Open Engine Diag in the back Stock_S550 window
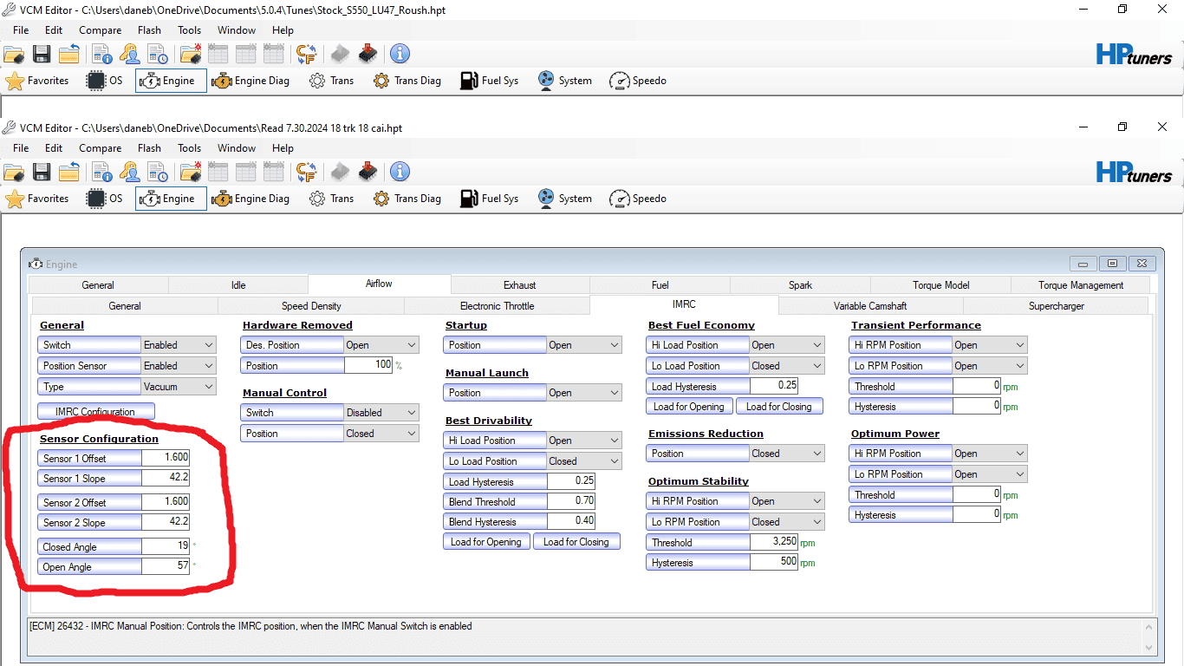 click(251, 81)
